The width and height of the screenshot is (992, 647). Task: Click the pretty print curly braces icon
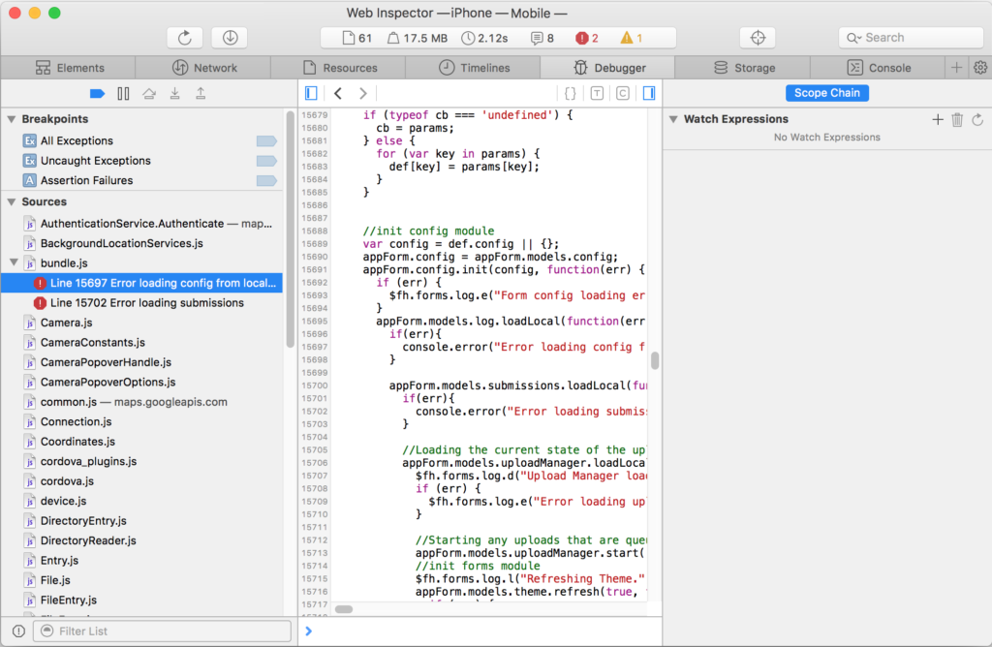coord(571,93)
